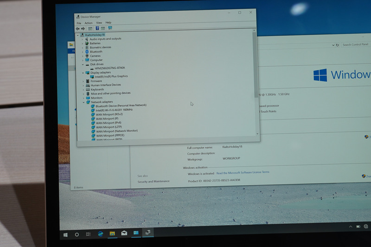The width and height of the screenshot is (371, 247).
Task: Select WAN Miniport (IP)
Action: point(107,119)
